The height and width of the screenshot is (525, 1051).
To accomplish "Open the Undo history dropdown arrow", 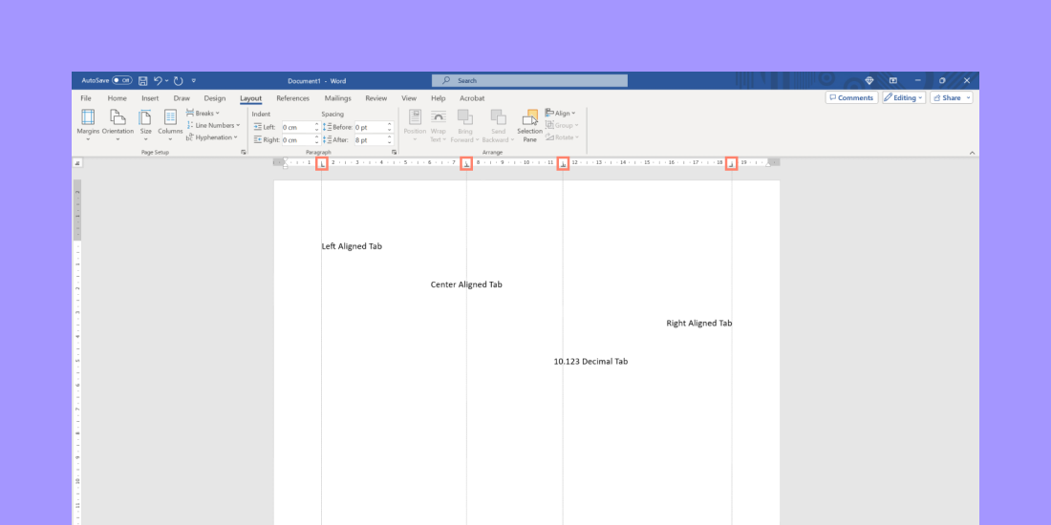I will tap(166, 81).
